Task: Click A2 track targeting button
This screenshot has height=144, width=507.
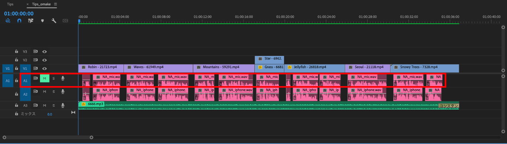Action: (x=25, y=94)
